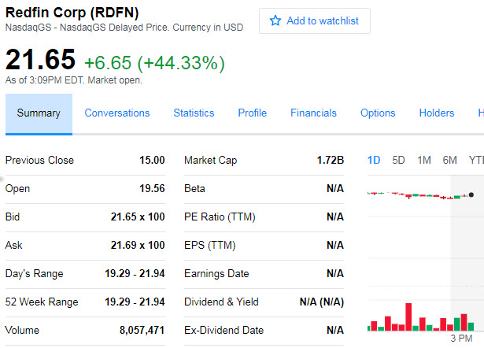The height and width of the screenshot is (348, 484).
Task: Click the Previous Close label
Action: click(39, 161)
